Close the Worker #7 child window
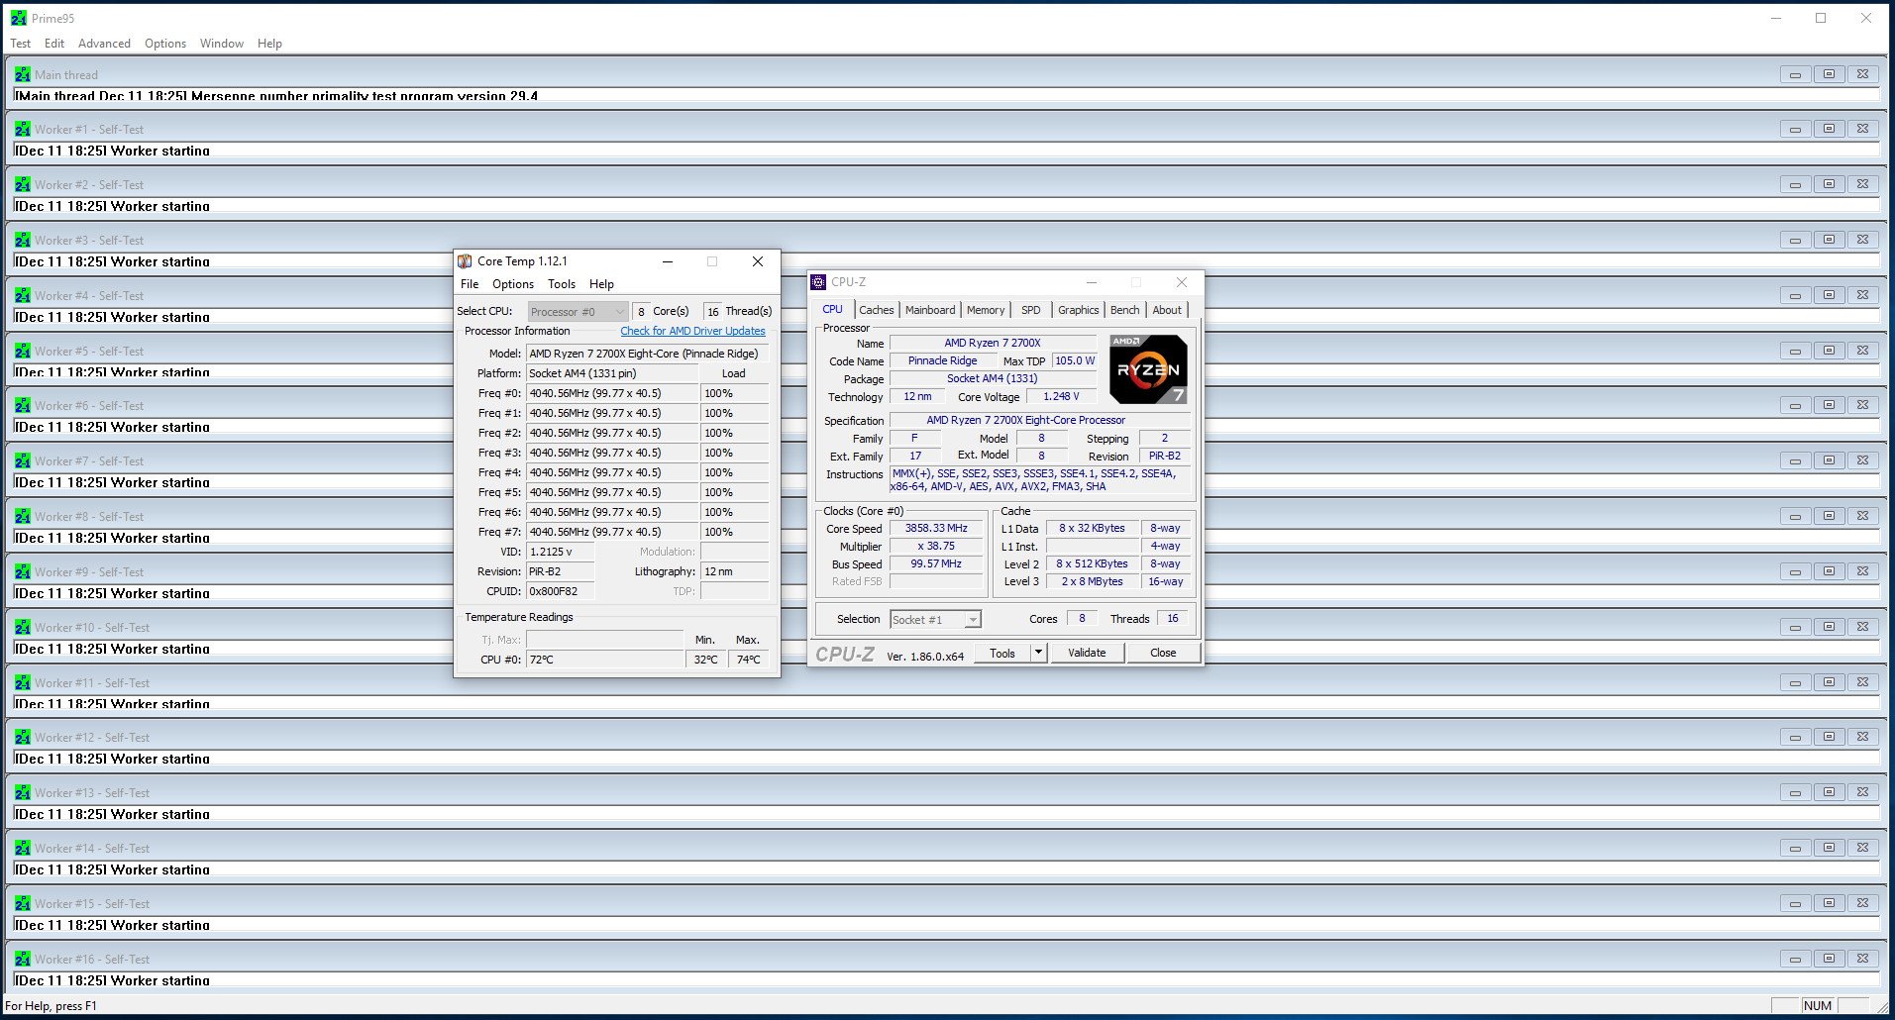The width and height of the screenshot is (1895, 1020). (x=1862, y=460)
